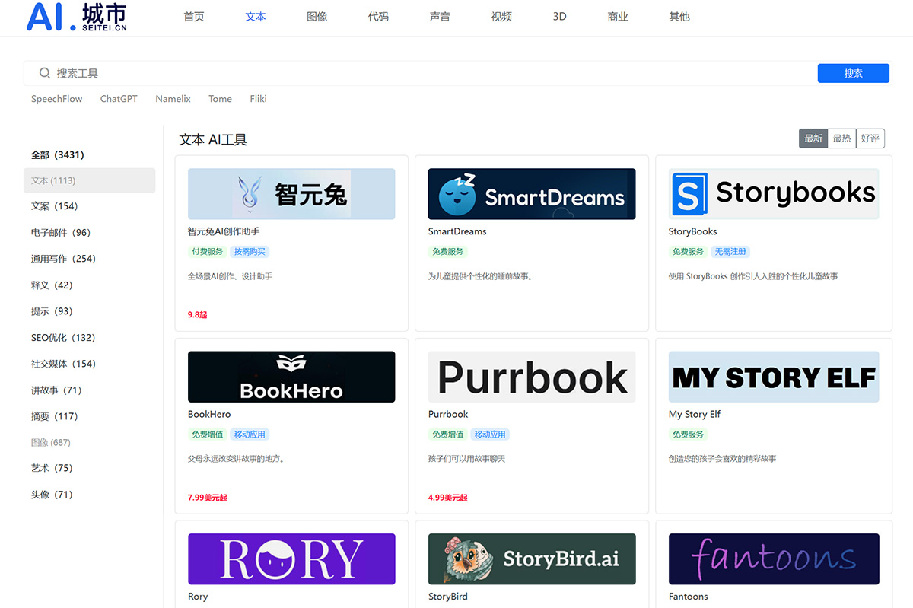913x608 pixels.
Task: Sort tools by 好评
Action: (870, 138)
